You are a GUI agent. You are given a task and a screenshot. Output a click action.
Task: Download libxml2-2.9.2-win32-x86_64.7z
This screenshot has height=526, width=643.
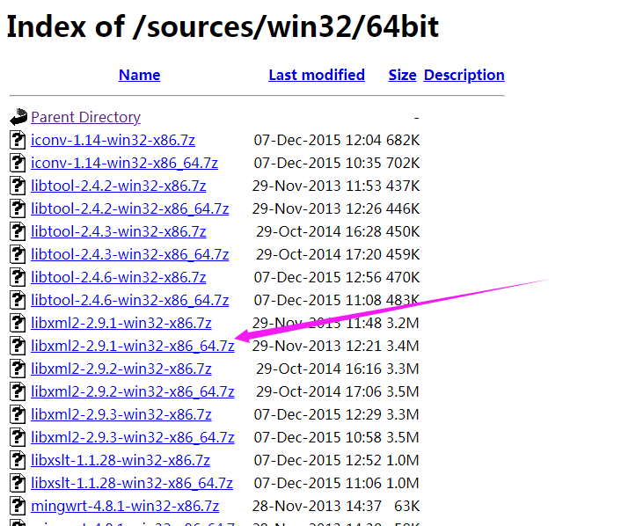coord(133,392)
